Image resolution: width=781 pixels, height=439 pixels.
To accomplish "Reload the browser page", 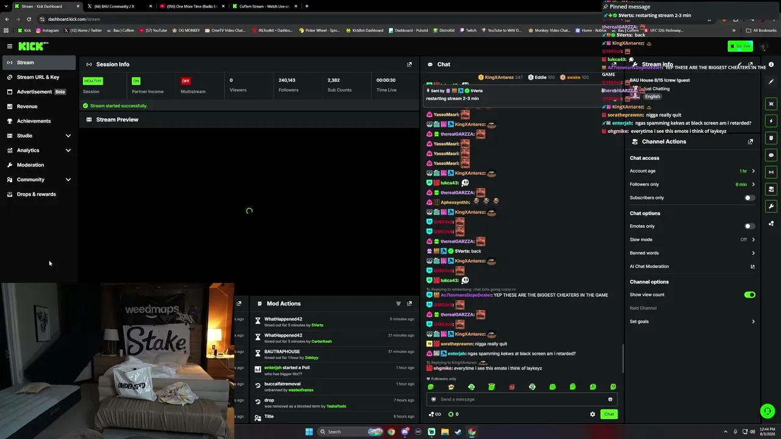I will (x=29, y=19).
